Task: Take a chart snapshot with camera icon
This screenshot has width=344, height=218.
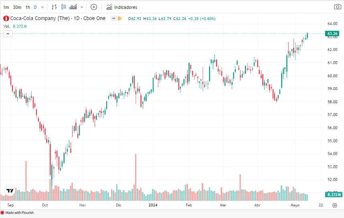Action: [x=337, y=7]
